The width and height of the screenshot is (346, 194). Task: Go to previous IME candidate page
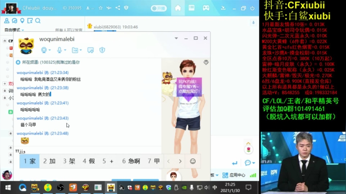(x=169, y=161)
